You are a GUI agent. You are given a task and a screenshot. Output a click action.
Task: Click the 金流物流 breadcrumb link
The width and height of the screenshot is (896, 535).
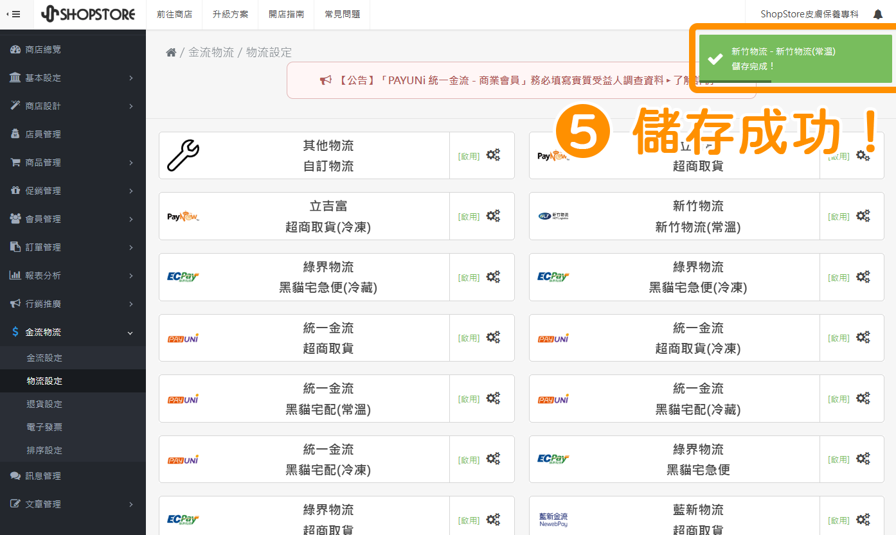(x=211, y=53)
